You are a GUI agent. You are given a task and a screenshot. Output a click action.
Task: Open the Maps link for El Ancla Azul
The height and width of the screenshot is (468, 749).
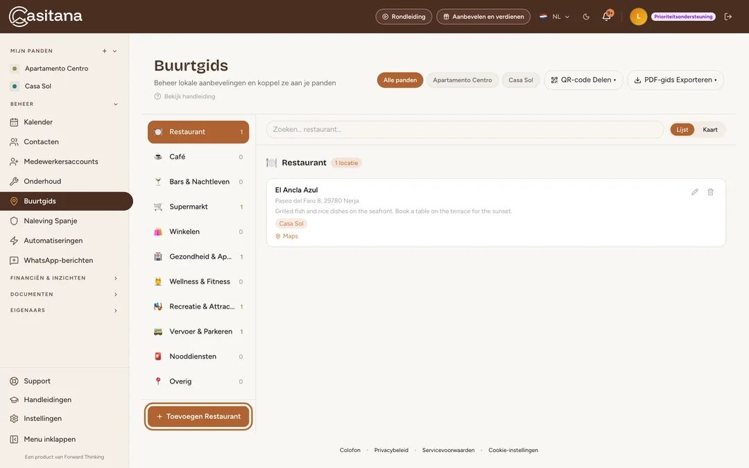click(x=286, y=236)
